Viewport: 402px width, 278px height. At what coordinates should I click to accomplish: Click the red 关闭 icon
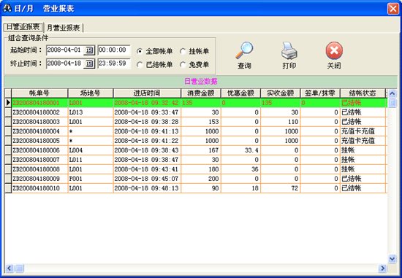point(334,50)
